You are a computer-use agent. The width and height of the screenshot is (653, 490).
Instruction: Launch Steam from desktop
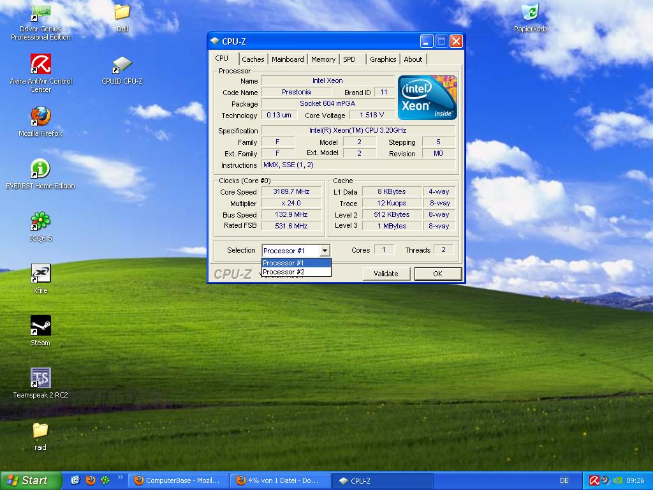40,331
